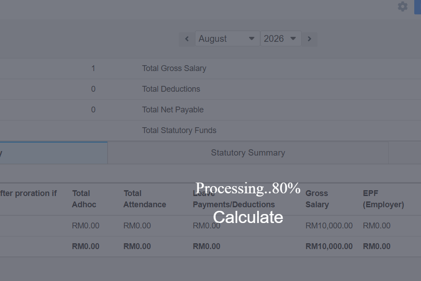Open the settings gear icon
The width and height of the screenshot is (421, 281).
(x=403, y=6)
